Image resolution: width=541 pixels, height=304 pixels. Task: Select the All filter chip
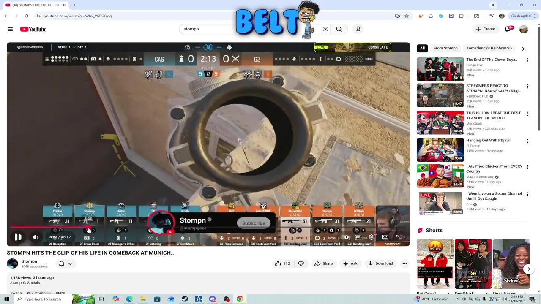[x=422, y=48]
